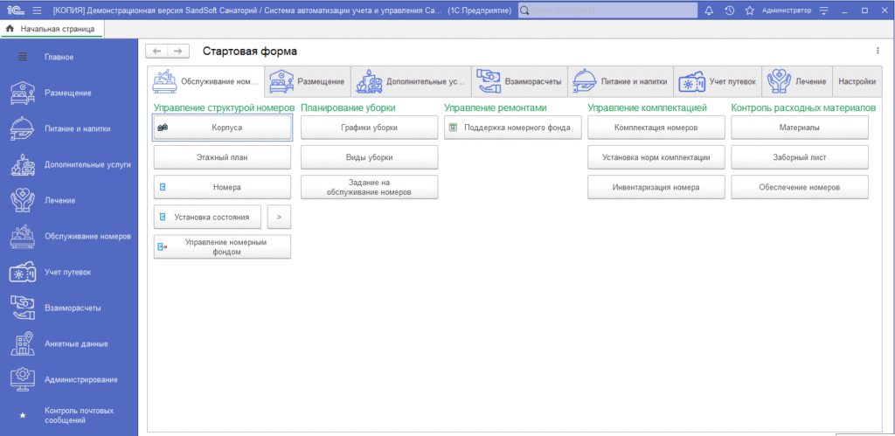Click the favorites star icon
The height and width of the screenshot is (436, 895).
coord(749,10)
